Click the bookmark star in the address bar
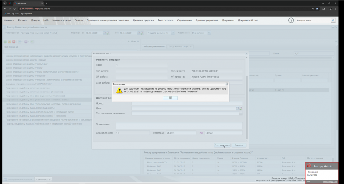The height and width of the screenshot is (184, 344). tap(317, 9)
